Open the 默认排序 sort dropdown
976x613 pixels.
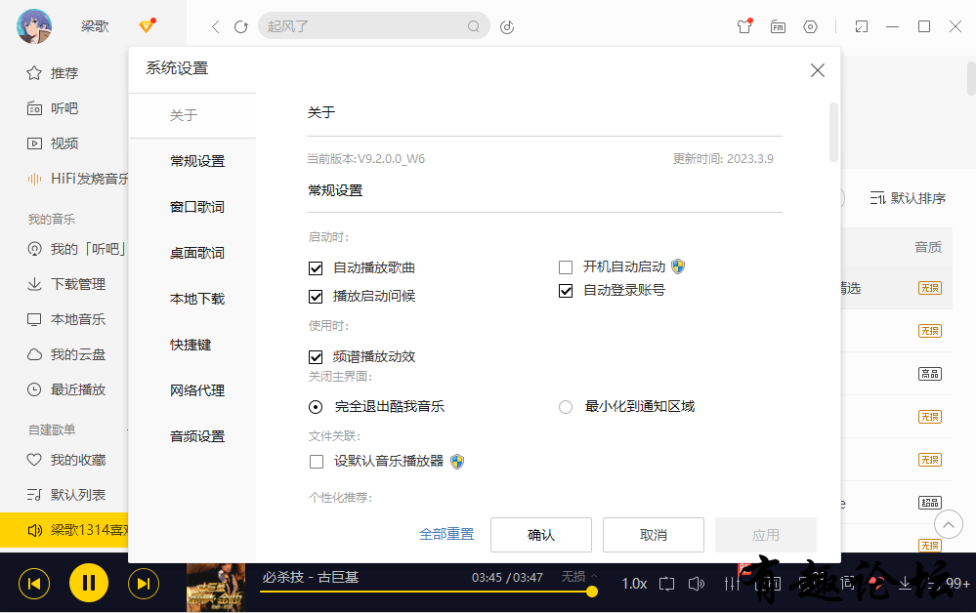tap(908, 198)
